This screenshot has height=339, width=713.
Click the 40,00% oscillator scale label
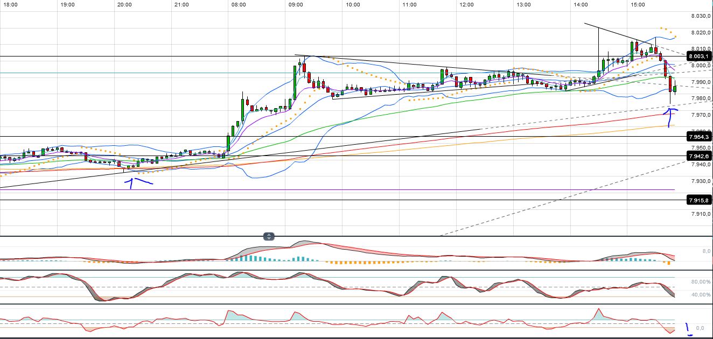pos(700,294)
